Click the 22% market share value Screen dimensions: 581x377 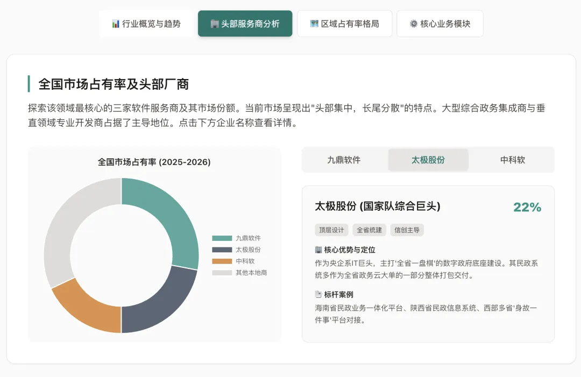527,207
